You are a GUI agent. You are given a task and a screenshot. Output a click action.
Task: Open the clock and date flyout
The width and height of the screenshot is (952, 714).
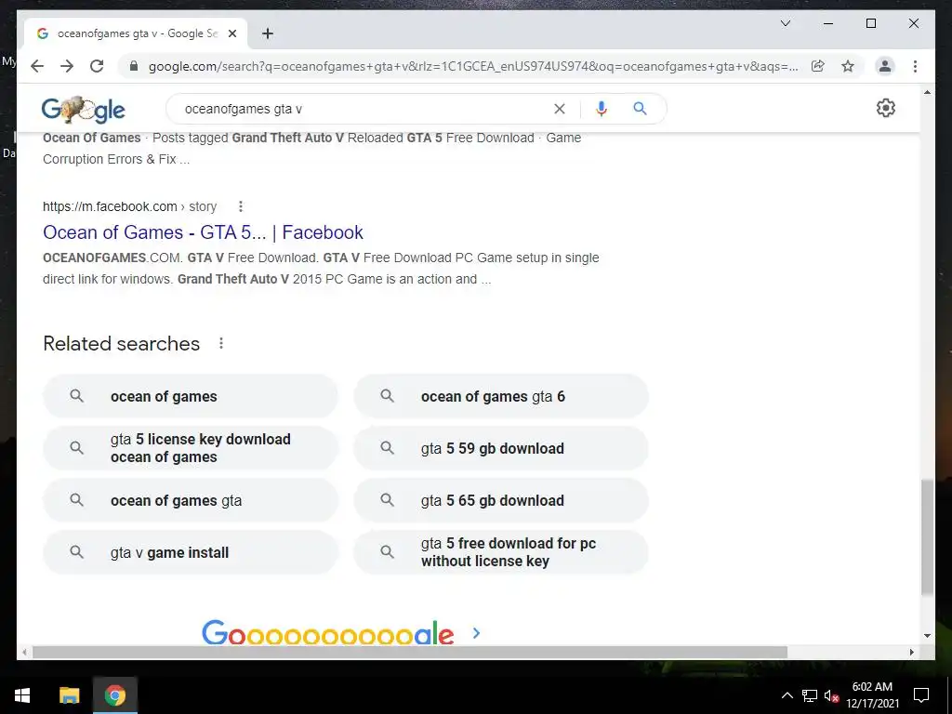click(872, 695)
